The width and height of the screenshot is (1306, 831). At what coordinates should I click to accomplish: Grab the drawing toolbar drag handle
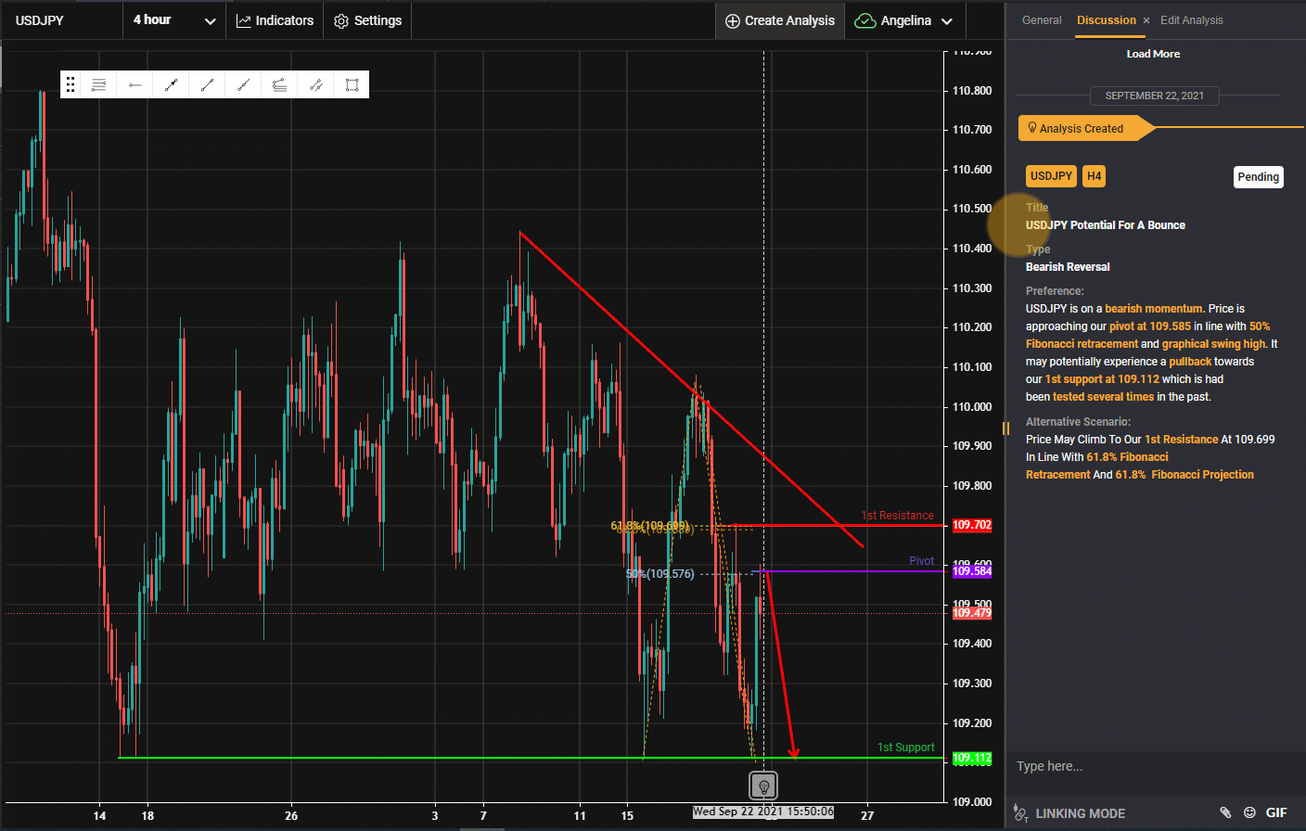70,84
